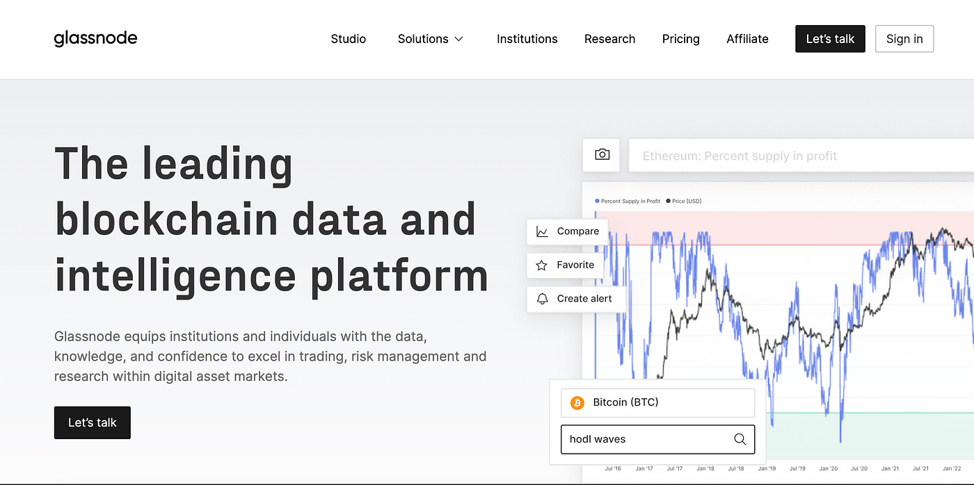Click the Jan '22 axis label
Screen dimensions: 974x485
coord(951,469)
